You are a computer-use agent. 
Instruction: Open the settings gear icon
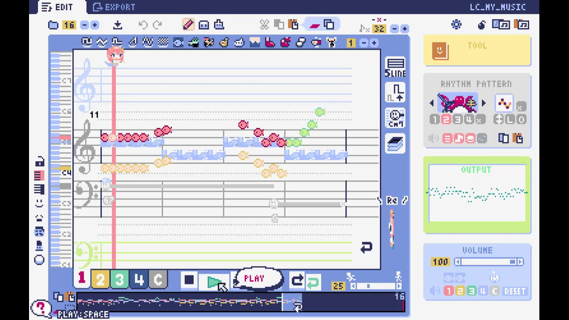(x=456, y=25)
